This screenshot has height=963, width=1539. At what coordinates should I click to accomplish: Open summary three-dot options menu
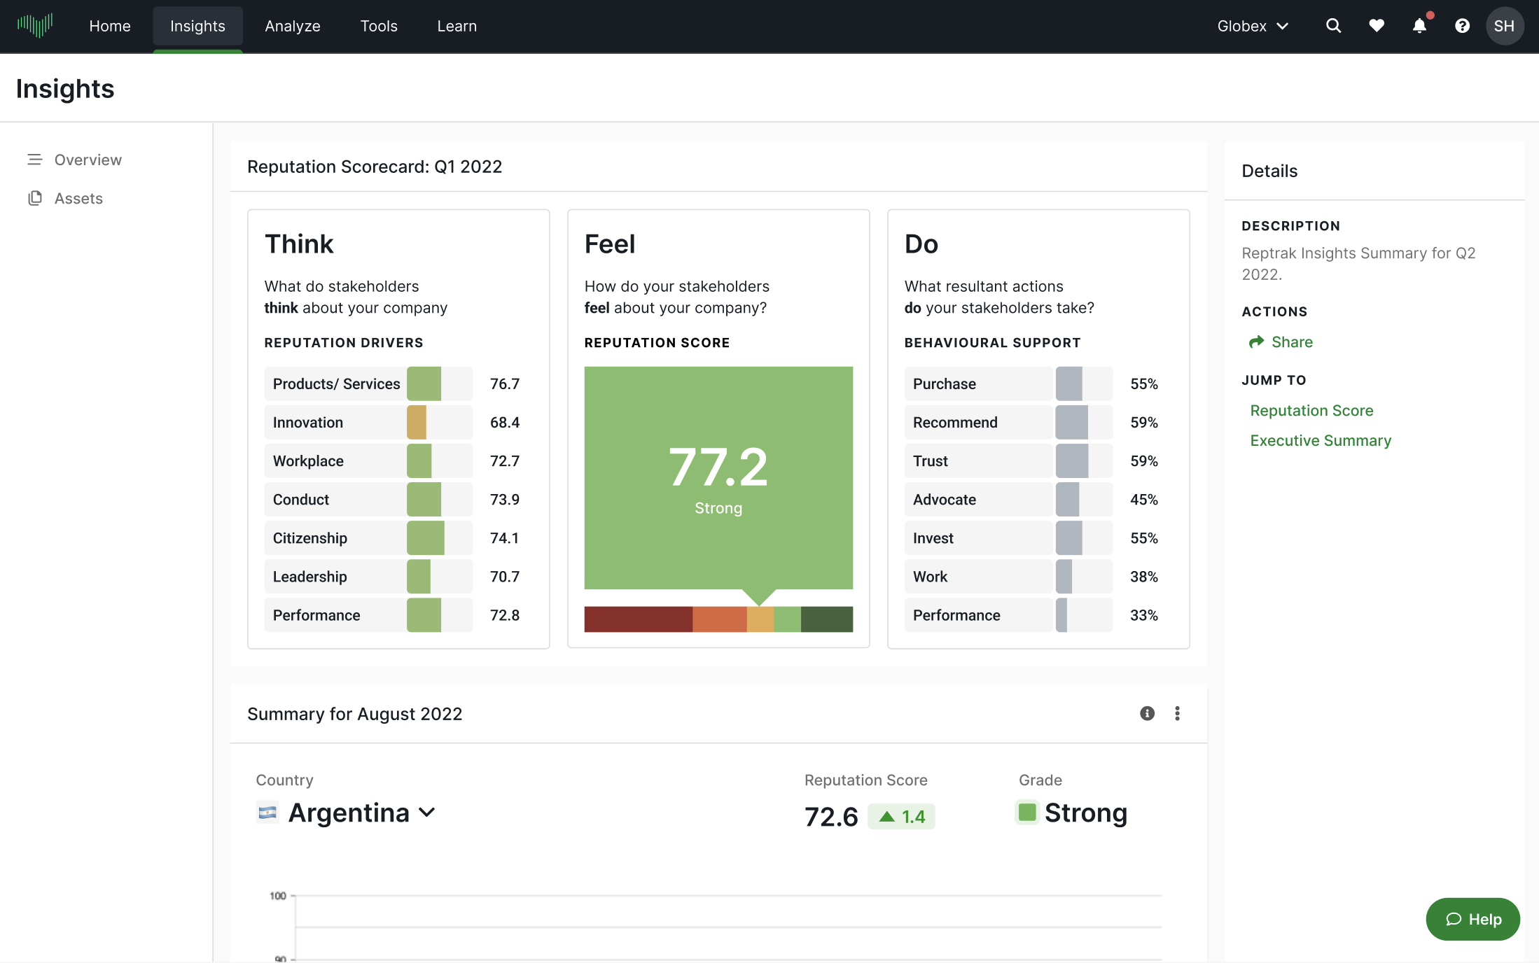tap(1177, 713)
